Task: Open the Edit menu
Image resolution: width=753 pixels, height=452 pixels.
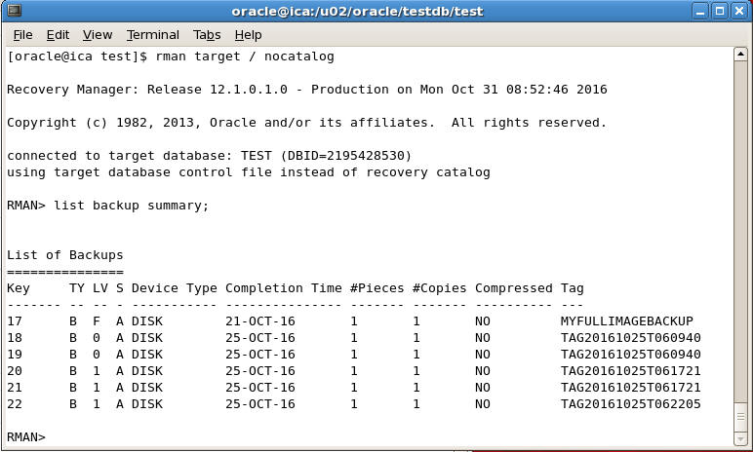Action: click(58, 35)
